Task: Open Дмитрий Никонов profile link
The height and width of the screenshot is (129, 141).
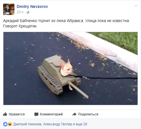Action: pyautogui.click(x=27, y=124)
